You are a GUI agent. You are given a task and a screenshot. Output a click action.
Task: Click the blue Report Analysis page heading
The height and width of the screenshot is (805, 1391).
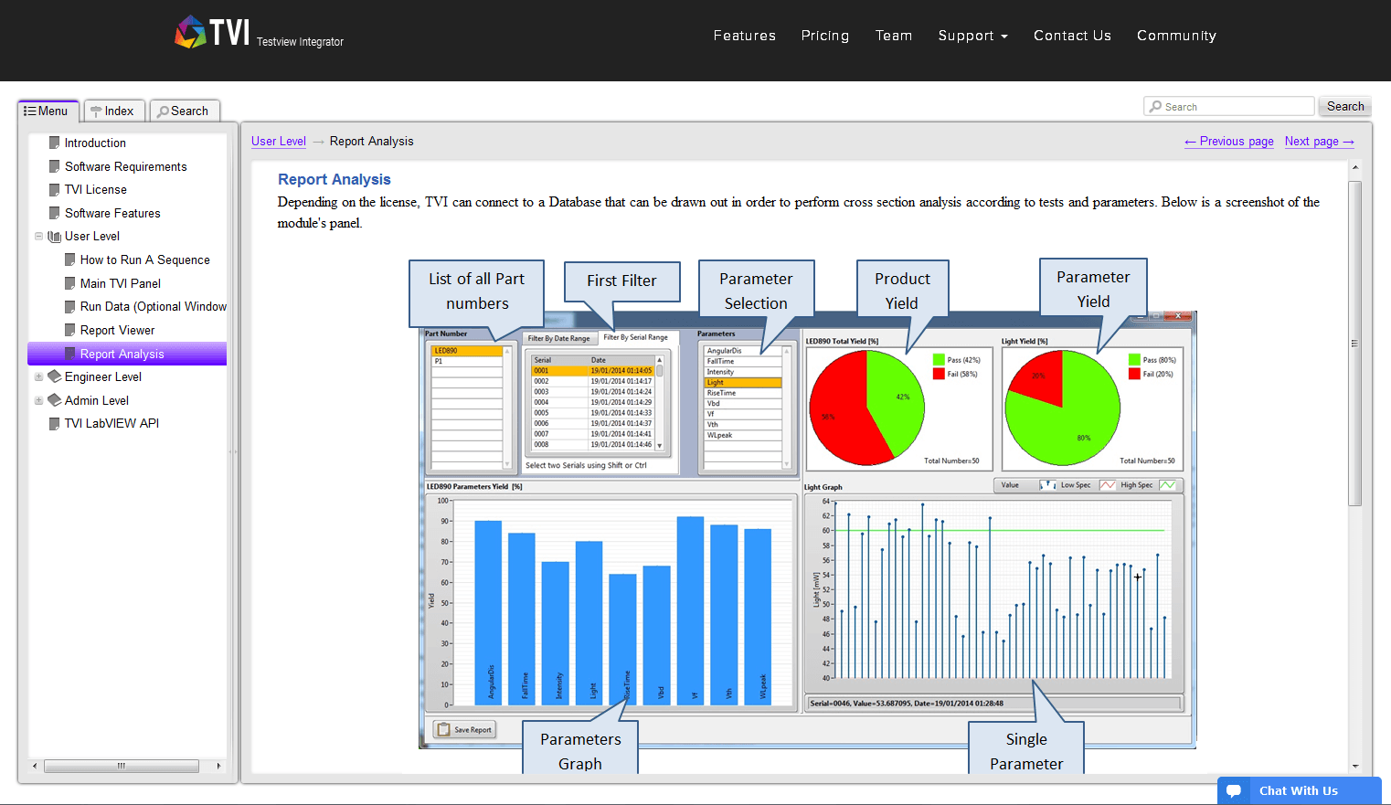(x=334, y=179)
